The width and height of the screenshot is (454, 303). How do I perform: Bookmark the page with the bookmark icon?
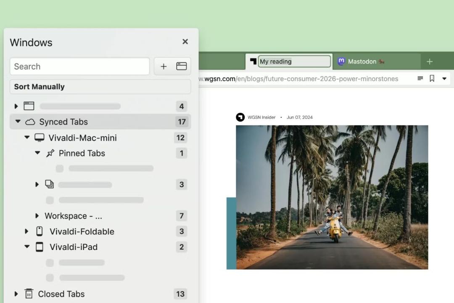coord(432,78)
